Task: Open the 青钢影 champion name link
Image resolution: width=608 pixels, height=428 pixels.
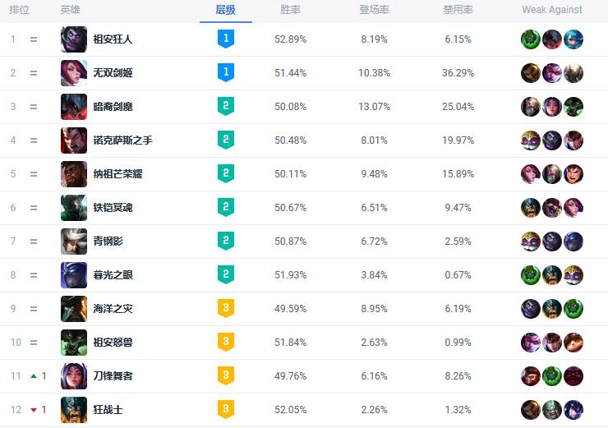Action: pos(110,242)
